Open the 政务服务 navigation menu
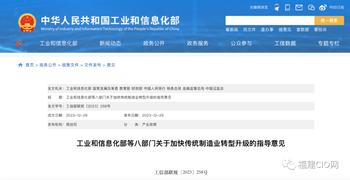 coord(198,43)
